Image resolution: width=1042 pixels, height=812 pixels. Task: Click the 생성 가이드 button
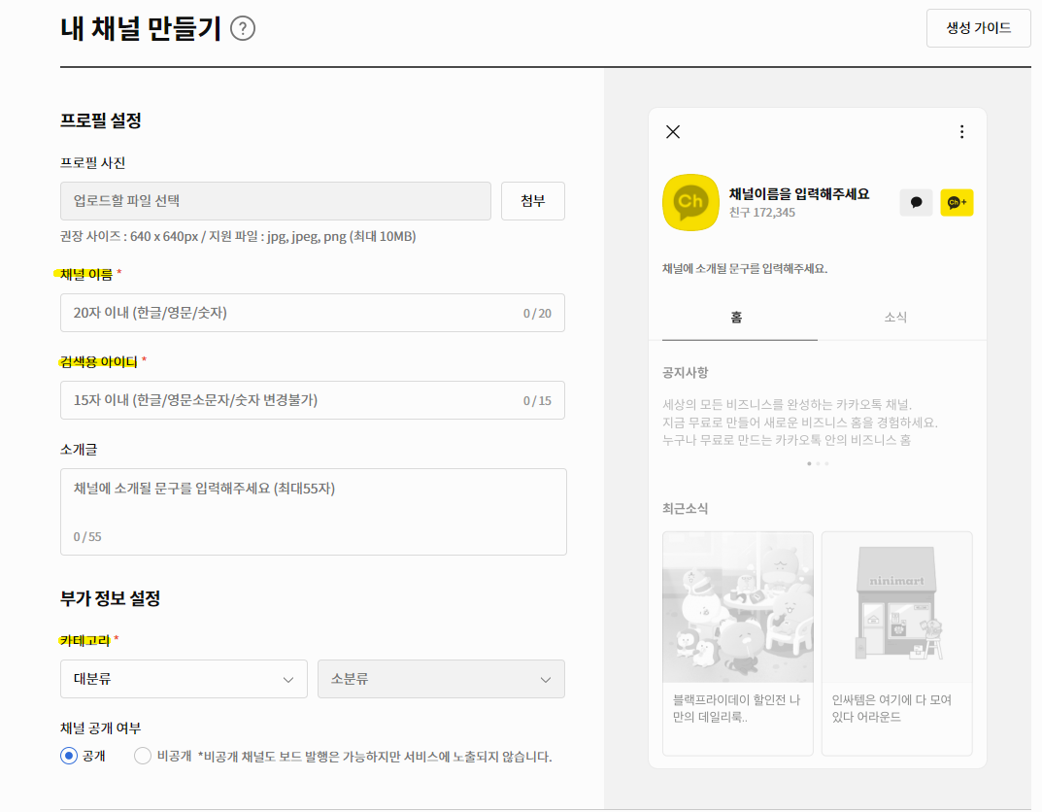pyautogui.click(x=978, y=28)
